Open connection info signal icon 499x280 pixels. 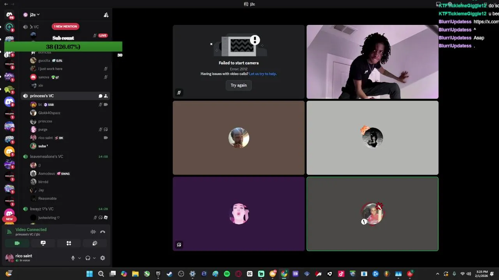tap(9, 232)
